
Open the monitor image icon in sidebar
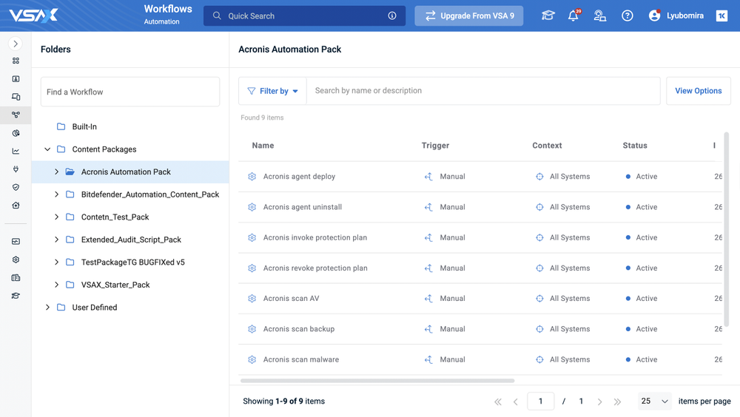[16, 242]
